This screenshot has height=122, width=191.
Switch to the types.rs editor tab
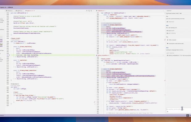pos(30,11)
